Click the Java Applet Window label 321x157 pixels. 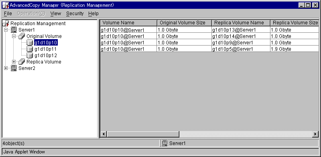24,152
